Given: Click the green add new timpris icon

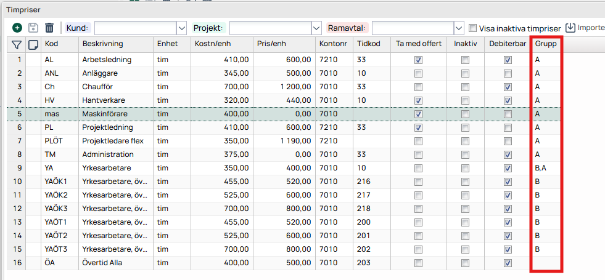Looking at the screenshot, I should point(17,28).
